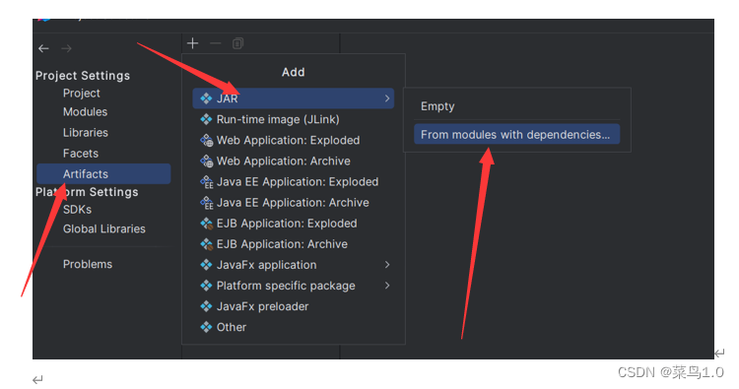Click the Java EE Application: Archive icon

(207, 203)
